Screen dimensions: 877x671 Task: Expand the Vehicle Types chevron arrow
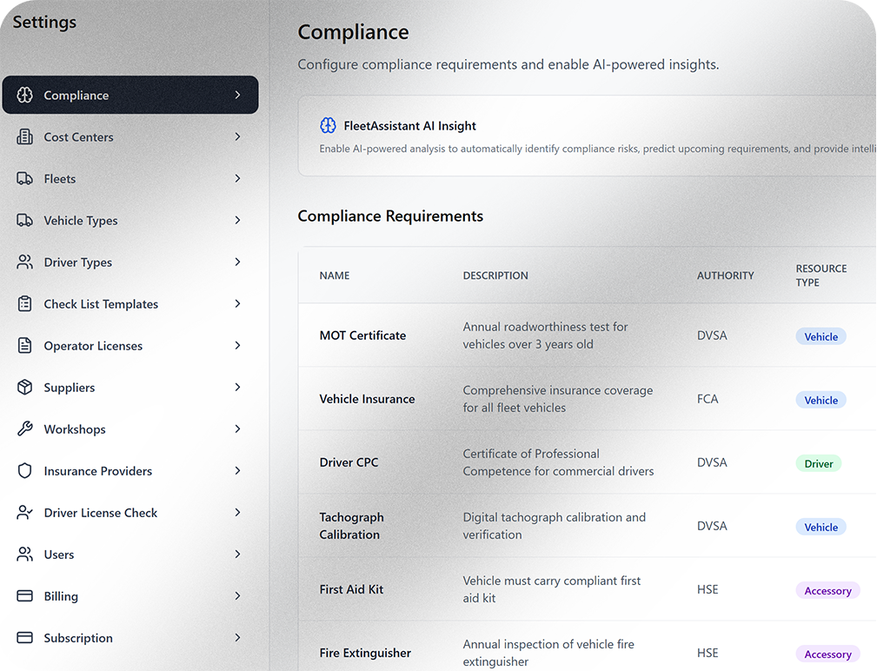[x=237, y=221]
